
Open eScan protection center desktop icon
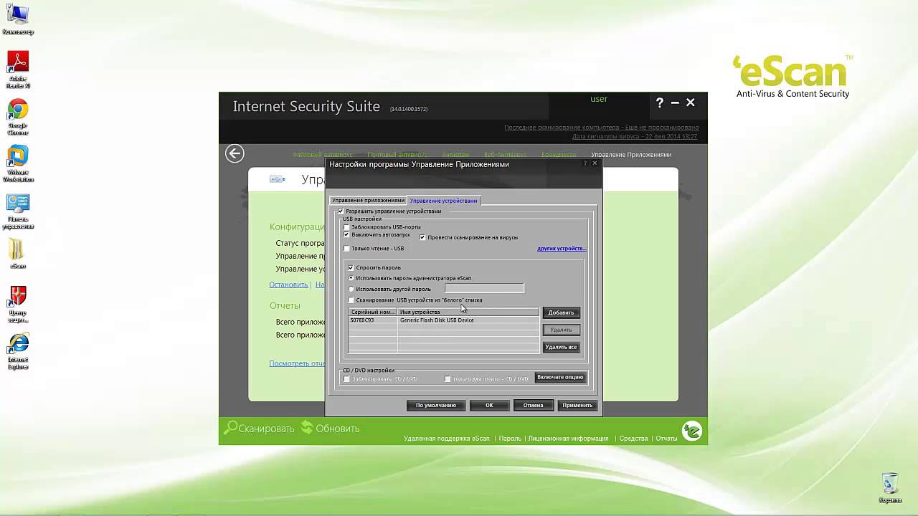(x=18, y=305)
